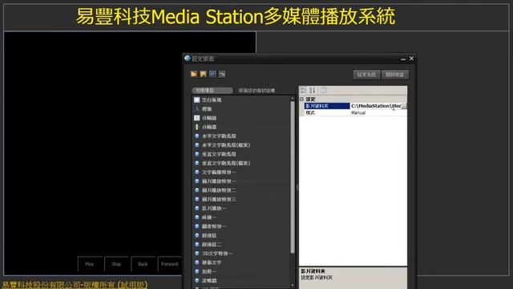Switch to the 版面設計 structure tab
Image resolution: width=513 pixels, height=289 pixels.
[x=256, y=91]
